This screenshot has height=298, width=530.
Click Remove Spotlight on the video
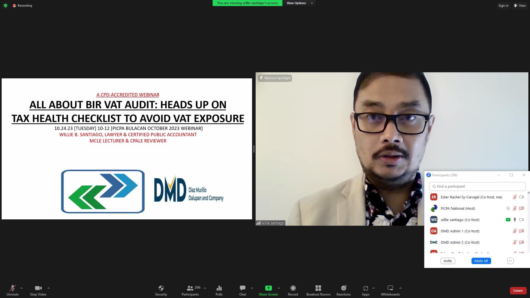click(275, 78)
